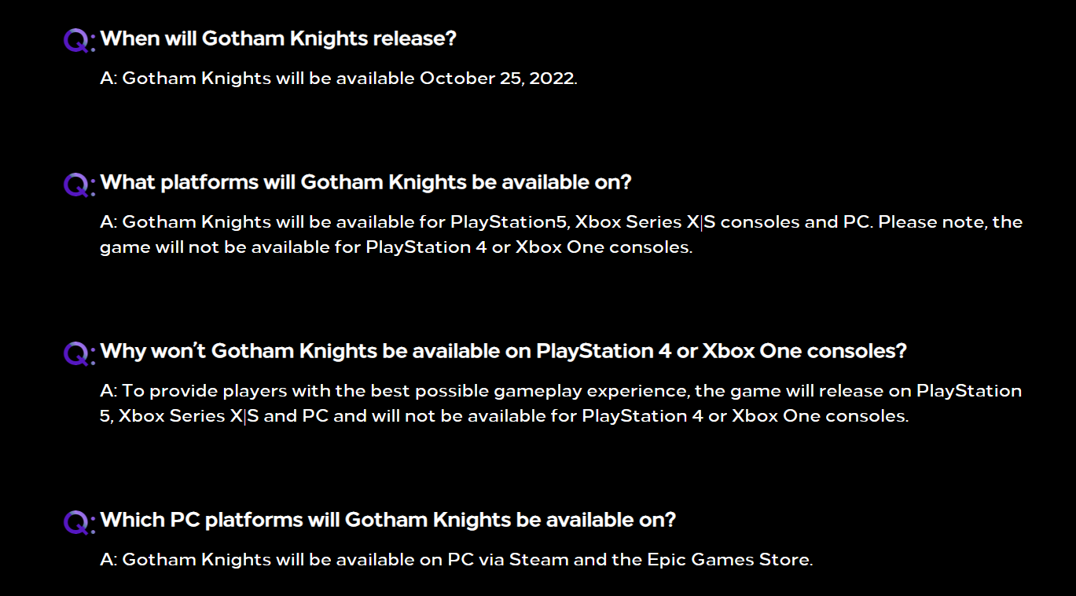Click the Q icon beside PlayStation 4 question
Image resolution: width=1076 pixels, height=596 pixels.
click(x=79, y=353)
